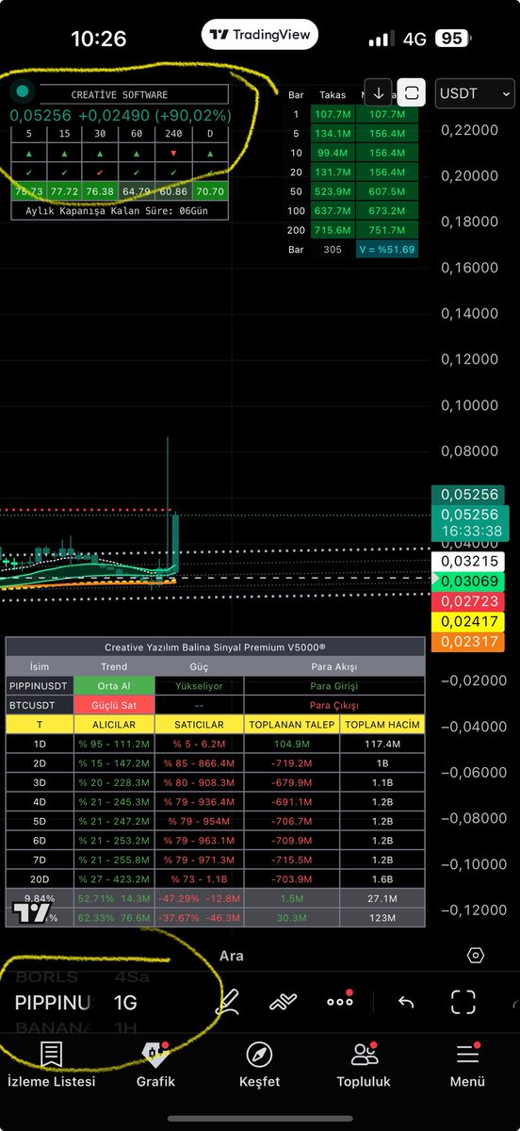This screenshot has width=520, height=1131.
Task: Tap the Para Girişi cell
Action: 334,686
